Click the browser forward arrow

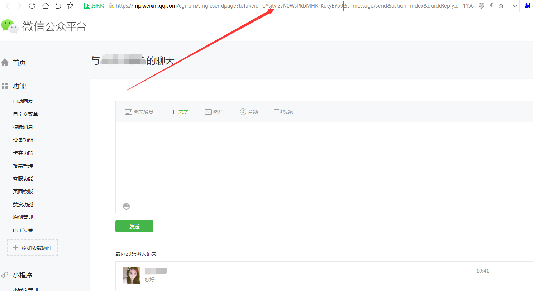[20, 6]
